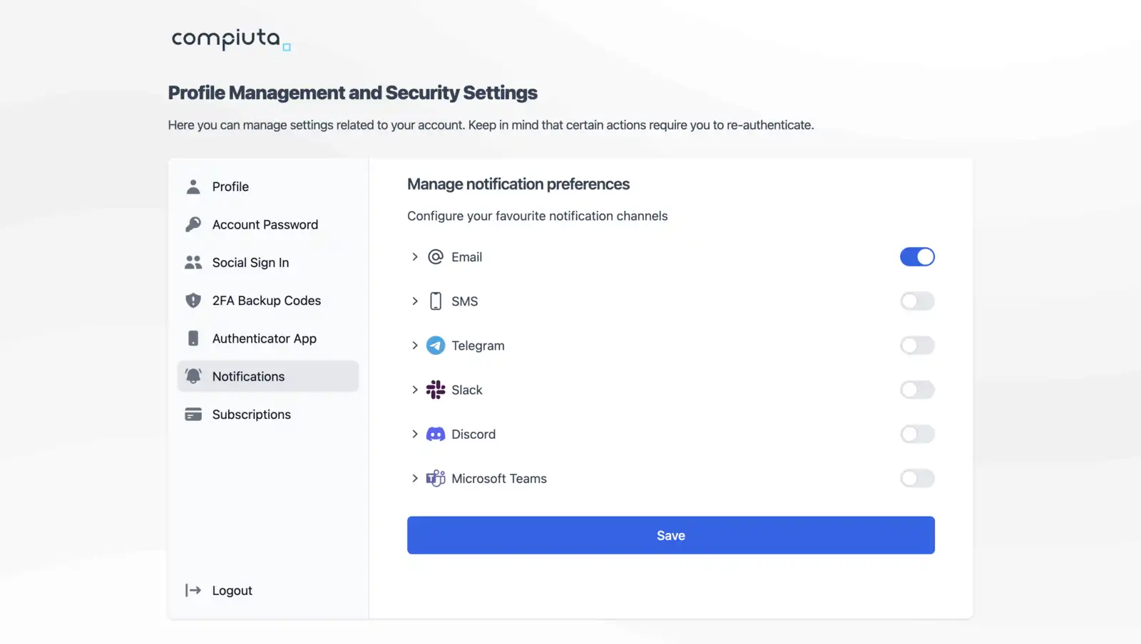Expand the Email notification settings
Image resolution: width=1141 pixels, height=644 pixels.
[415, 256]
